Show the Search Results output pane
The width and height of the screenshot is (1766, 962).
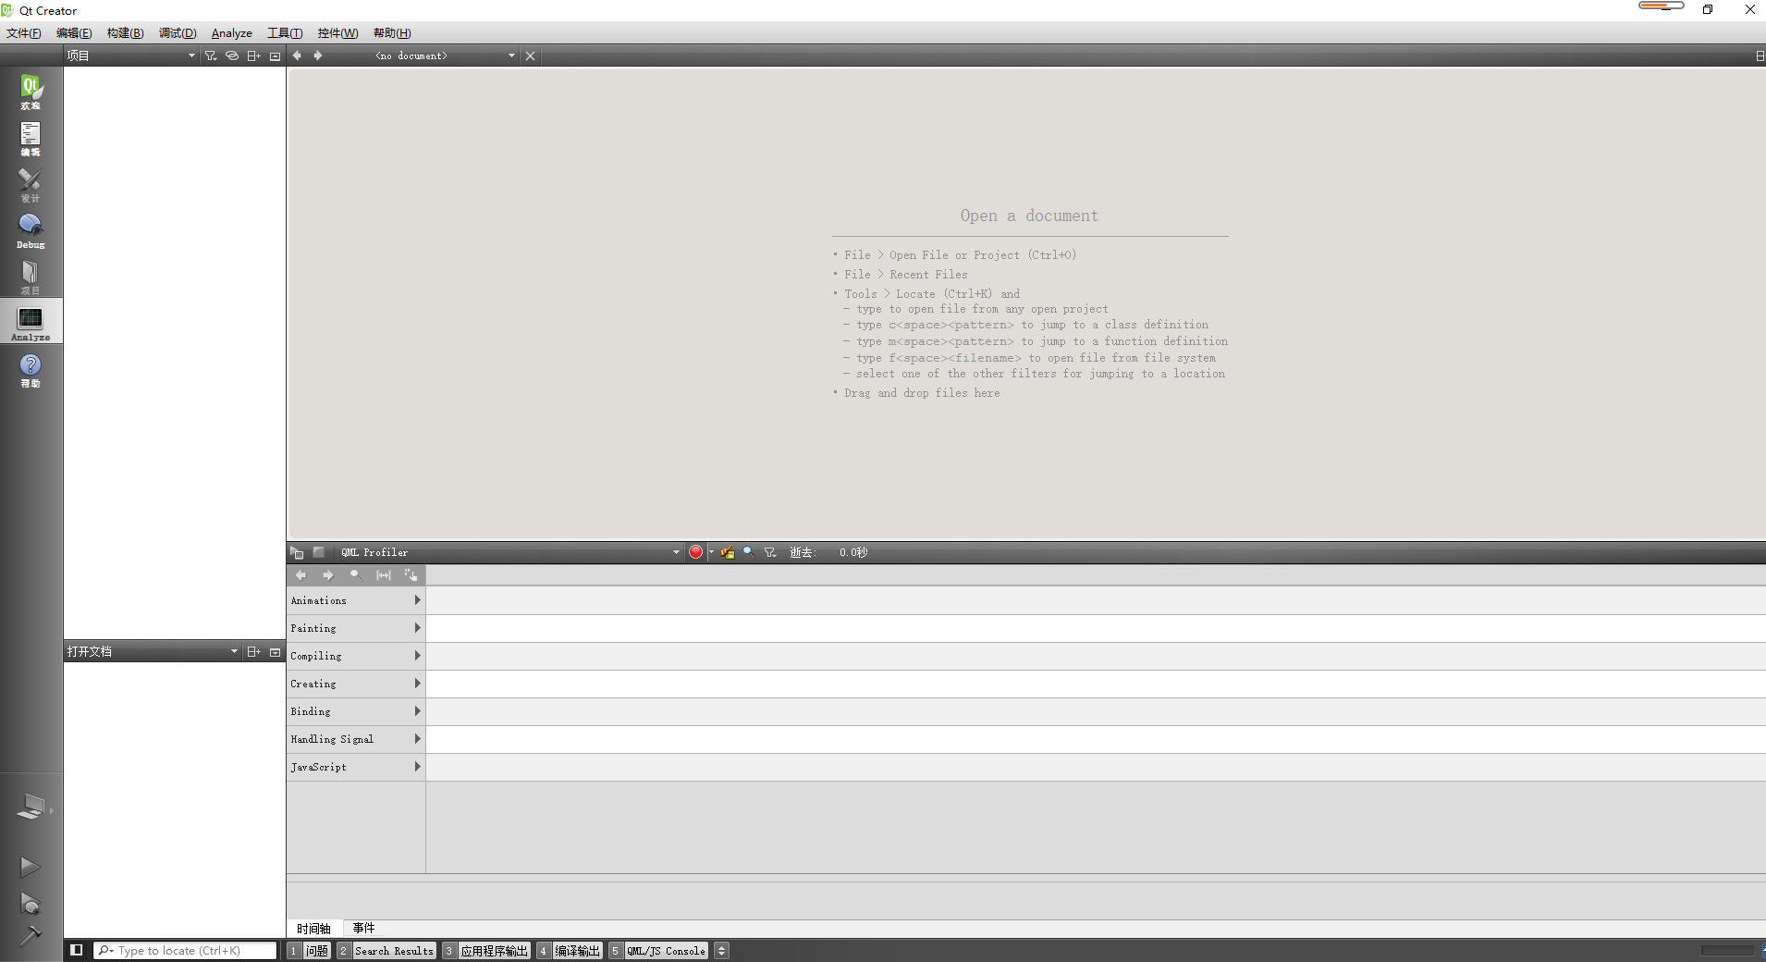coord(386,951)
